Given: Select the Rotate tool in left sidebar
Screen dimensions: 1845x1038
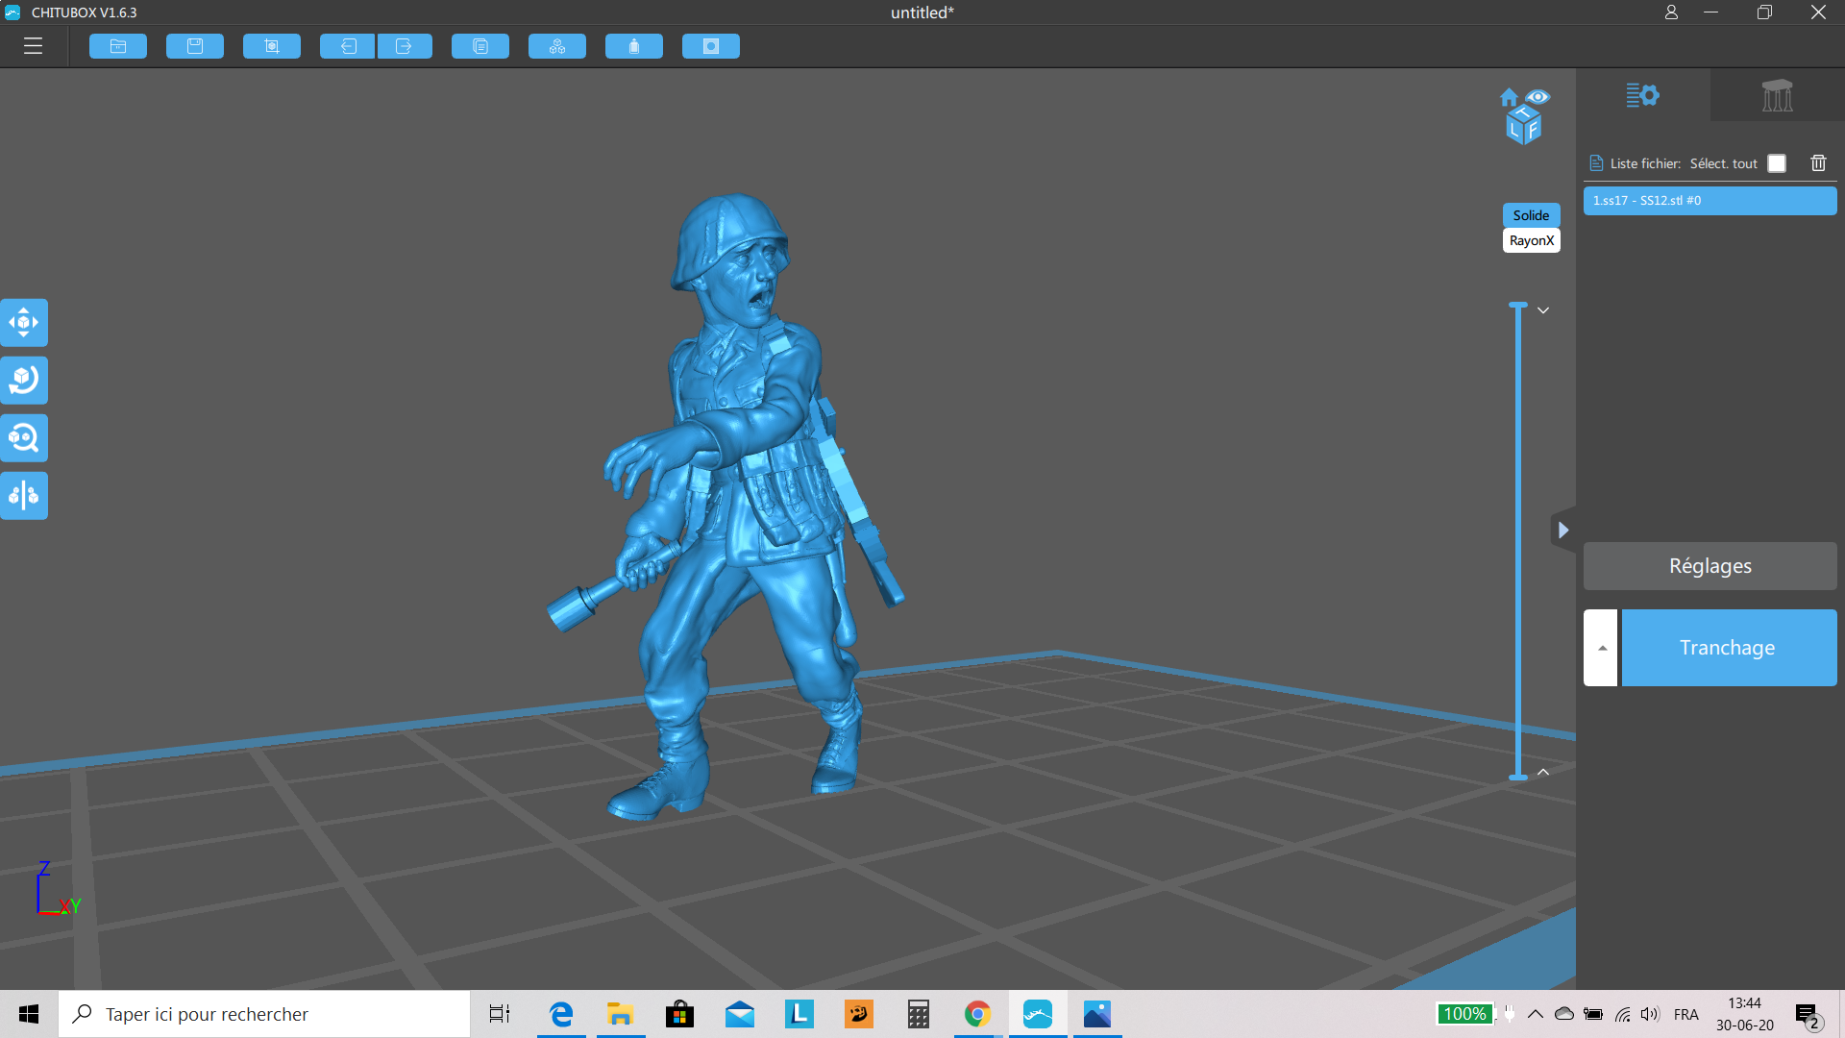Looking at the screenshot, I should pyautogui.click(x=24, y=381).
